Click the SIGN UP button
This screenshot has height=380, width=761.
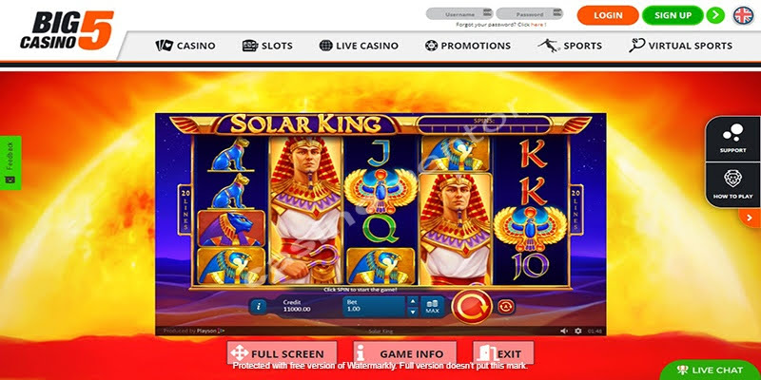coord(673,15)
